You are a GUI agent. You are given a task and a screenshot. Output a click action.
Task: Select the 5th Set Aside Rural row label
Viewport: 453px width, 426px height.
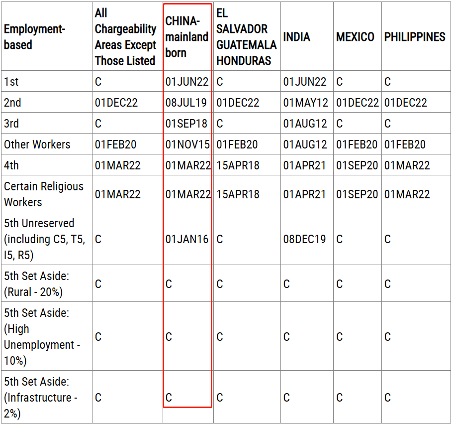pos(36,284)
